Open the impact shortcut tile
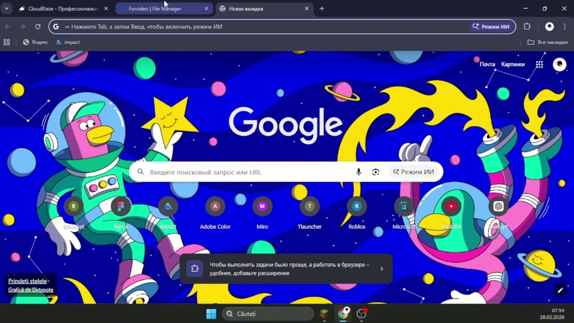 (x=168, y=213)
